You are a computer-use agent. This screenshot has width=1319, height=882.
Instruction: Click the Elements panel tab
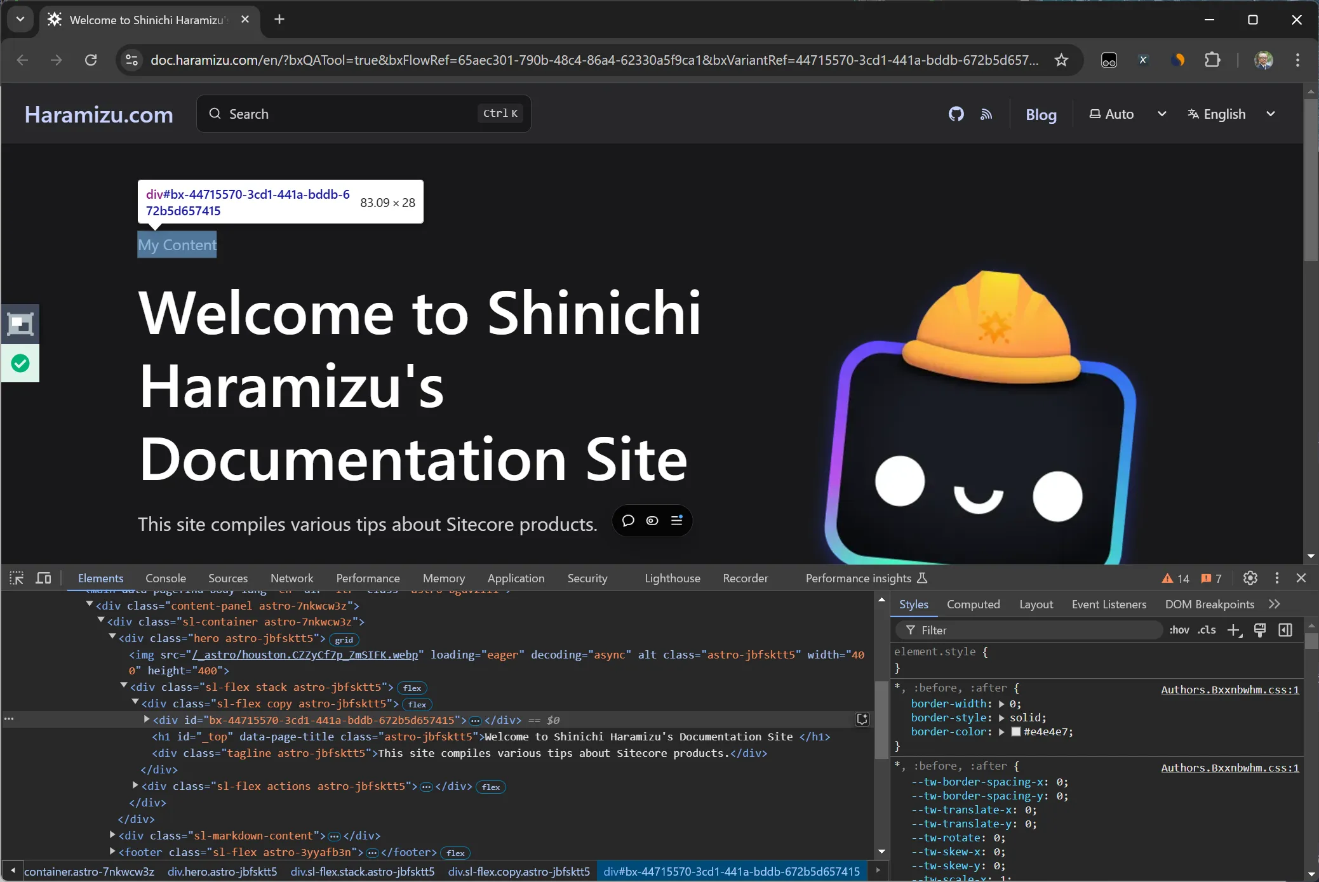100,578
